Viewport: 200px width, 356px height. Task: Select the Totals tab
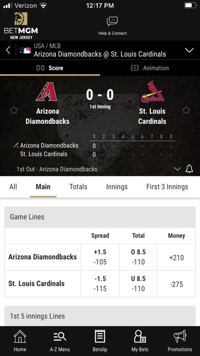(x=78, y=187)
